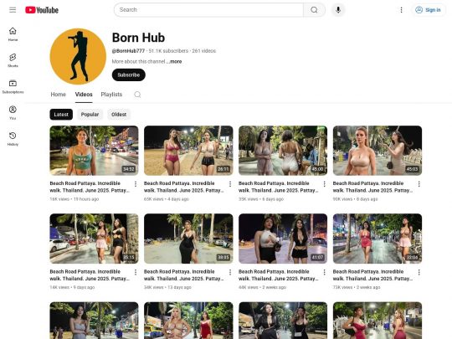Sort videos by Oldest
The width and height of the screenshot is (452, 339).
point(119,115)
